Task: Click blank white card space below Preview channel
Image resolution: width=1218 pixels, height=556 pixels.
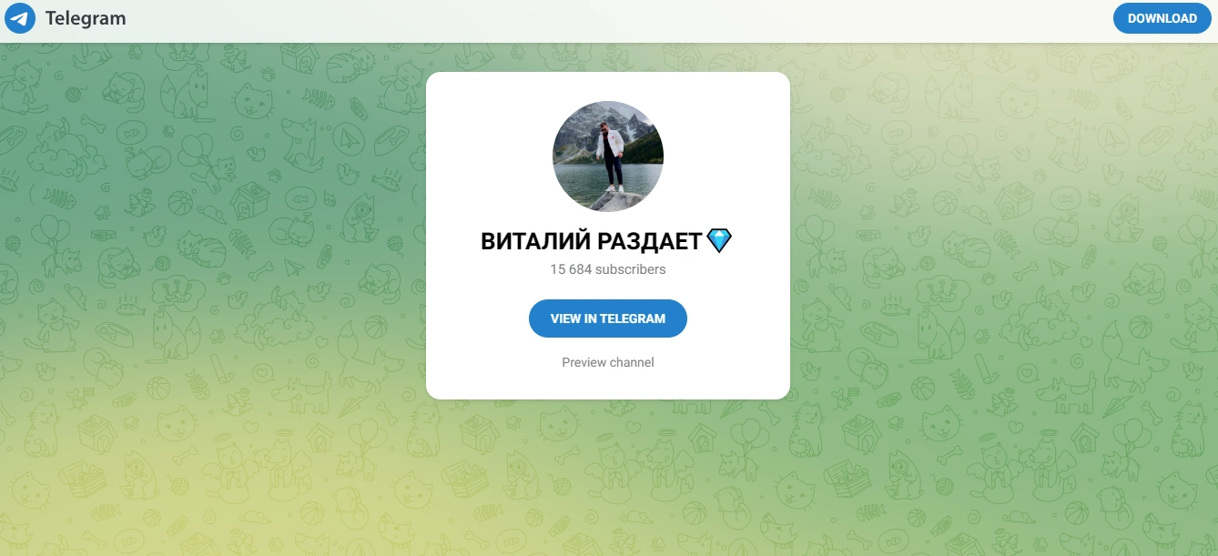Action: [x=608, y=384]
